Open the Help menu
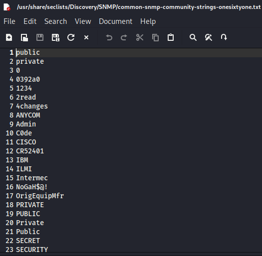262x256 pixels. coord(148,22)
